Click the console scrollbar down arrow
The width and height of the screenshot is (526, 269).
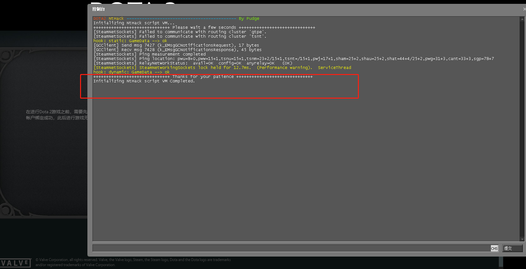coord(522,239)
